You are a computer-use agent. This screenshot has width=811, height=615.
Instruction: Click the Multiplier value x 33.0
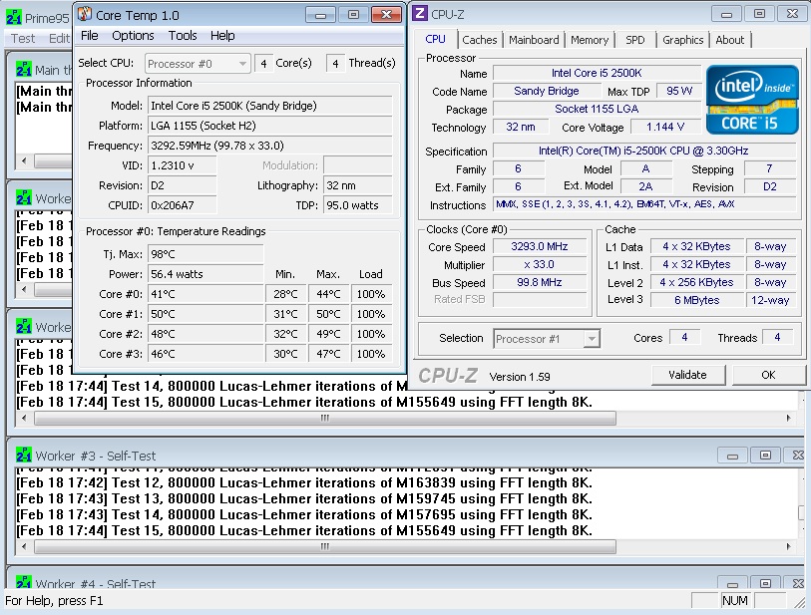click(540, 264)
